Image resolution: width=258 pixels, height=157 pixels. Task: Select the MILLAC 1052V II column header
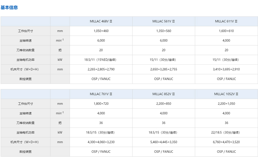[226, 94]
